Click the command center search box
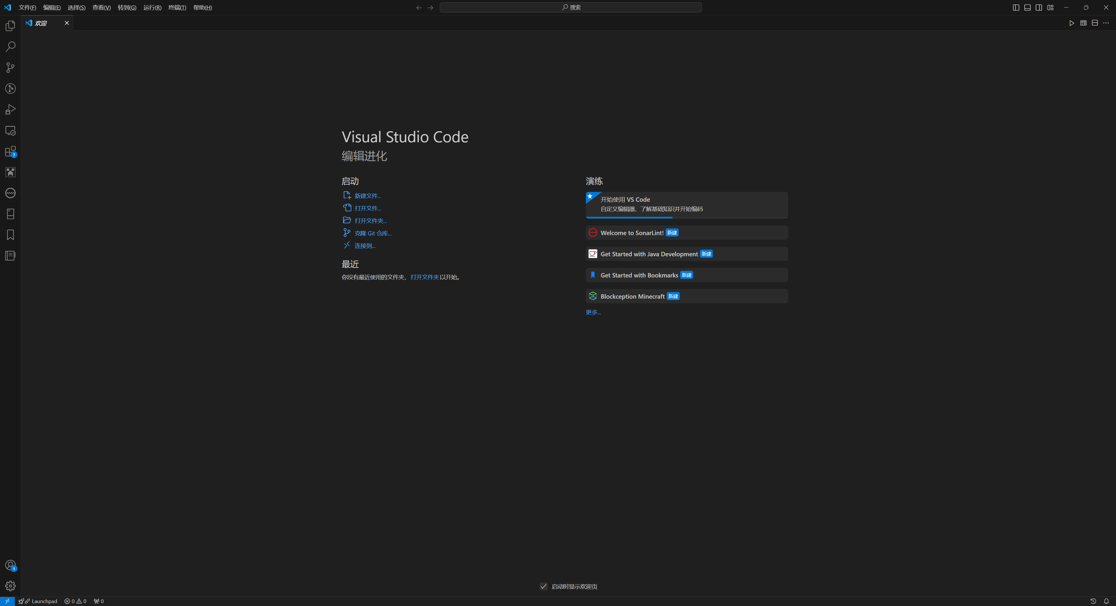Viewport: 1116px width, 606px height. tap(570, 7)
